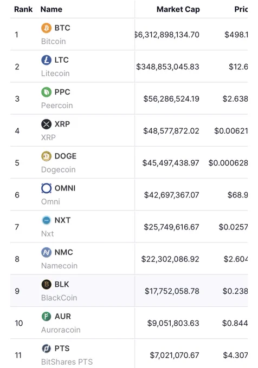Click the Dogecoin shiba icon

(46, 156)
